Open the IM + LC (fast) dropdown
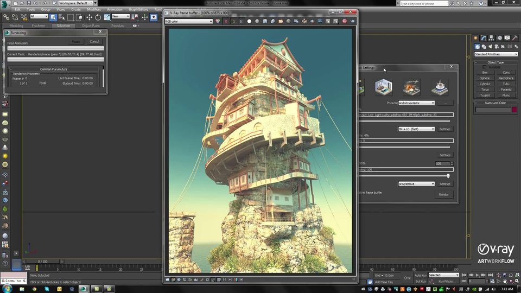This screenshot has width=521, height=293. click(416, 129)
